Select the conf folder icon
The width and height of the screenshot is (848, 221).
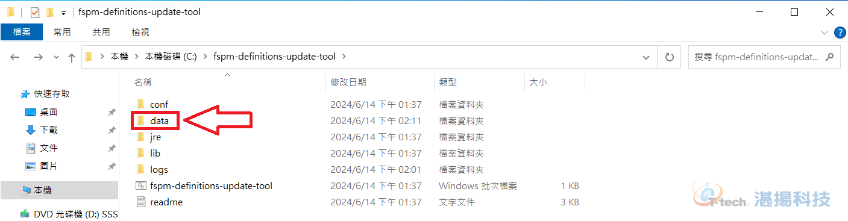coord(140,104)
